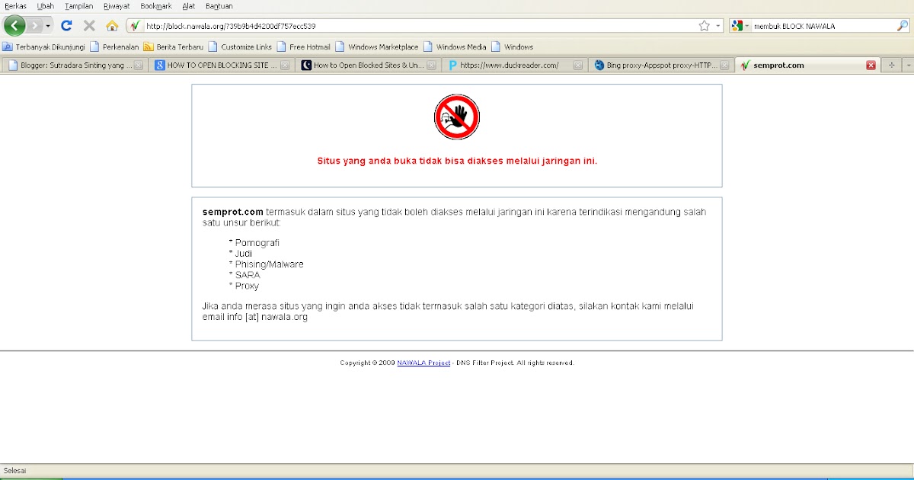Click the favicon on the semprot.com tab

[745, 66]
